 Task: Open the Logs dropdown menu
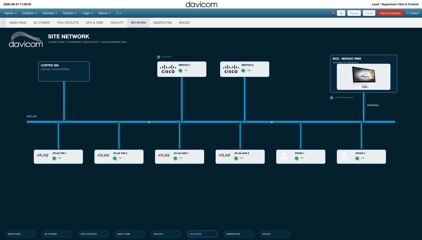[x=88, y=13]
